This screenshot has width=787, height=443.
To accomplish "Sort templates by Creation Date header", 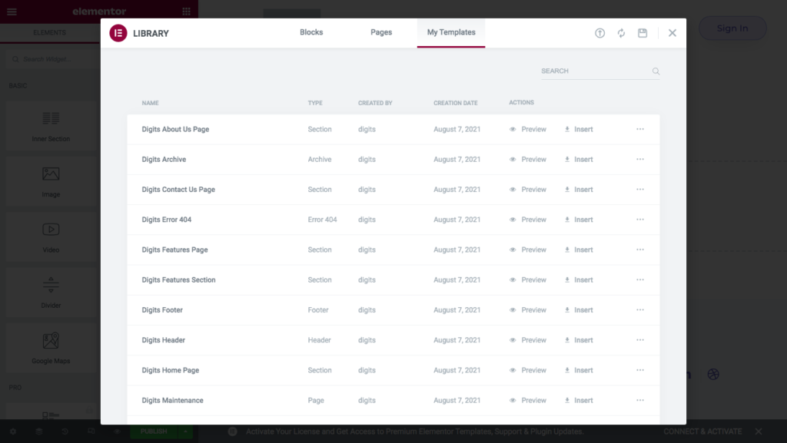I will click(x=455, y=103).
